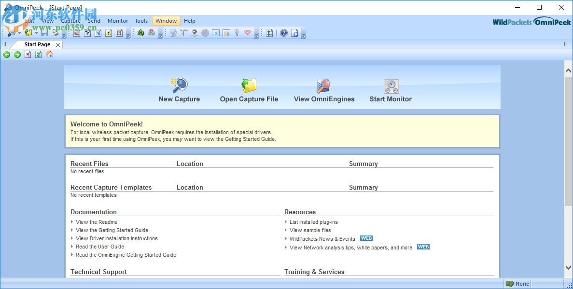The width and height of the screenshot is (573, 289).
Task: Close the Start Page tab
Action: 58,45
